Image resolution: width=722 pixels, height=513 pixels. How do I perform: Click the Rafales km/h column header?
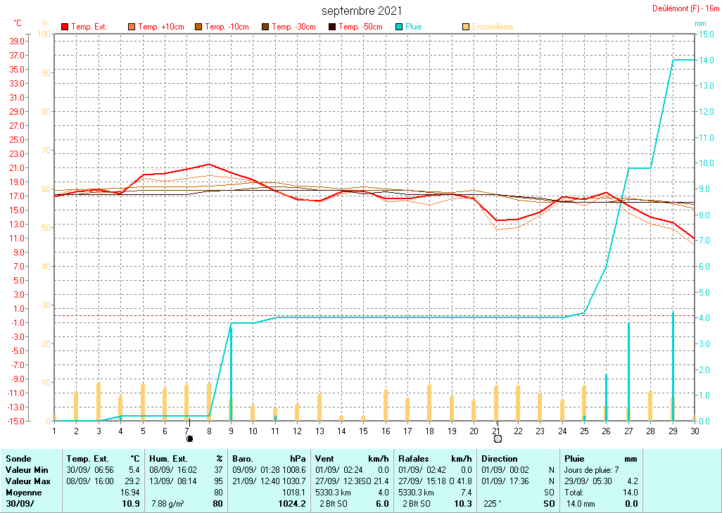435,458
